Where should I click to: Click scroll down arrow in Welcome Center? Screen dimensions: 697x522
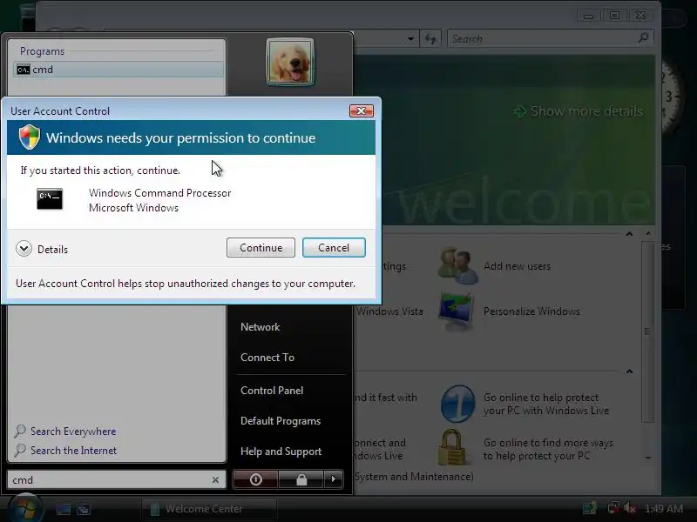pyautogui.click(x=648, y=458)
